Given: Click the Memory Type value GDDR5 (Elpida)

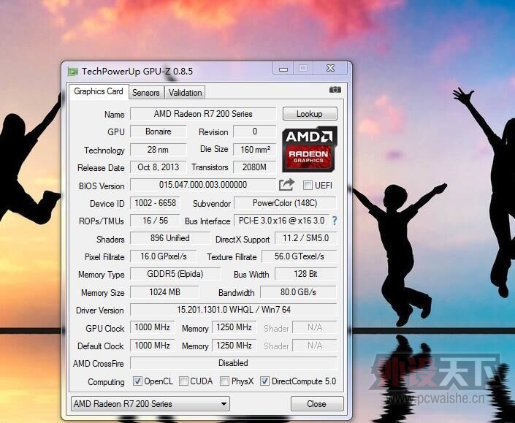Looking at the screenshot, I should pos(175,274).
